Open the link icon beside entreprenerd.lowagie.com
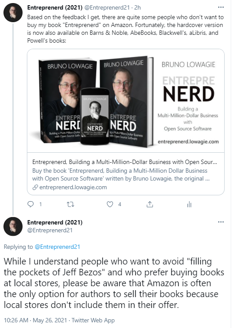232x328 pixels. [35, 187]
